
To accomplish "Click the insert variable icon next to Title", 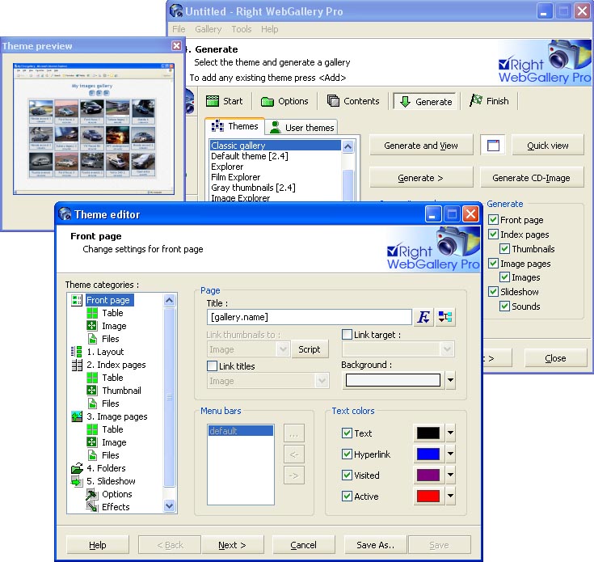I will (446, 317).
